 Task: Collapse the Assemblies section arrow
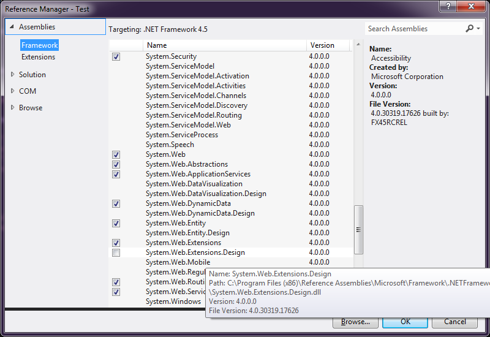click(x=12, y=27)
